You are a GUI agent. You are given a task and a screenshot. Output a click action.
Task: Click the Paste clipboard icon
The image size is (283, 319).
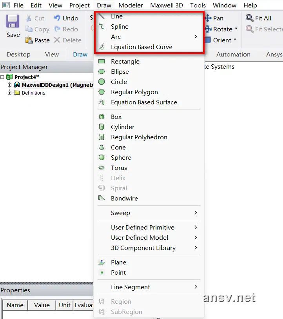[29, 40]
